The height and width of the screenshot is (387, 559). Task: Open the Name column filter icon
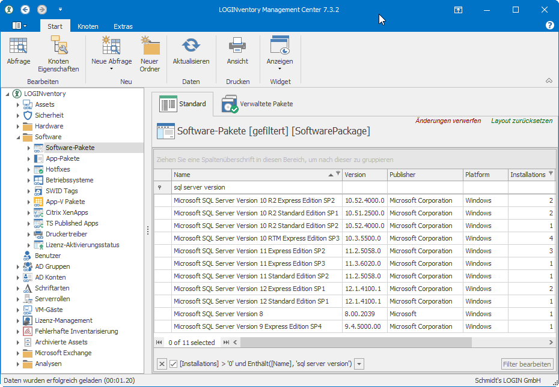(338, 173)
